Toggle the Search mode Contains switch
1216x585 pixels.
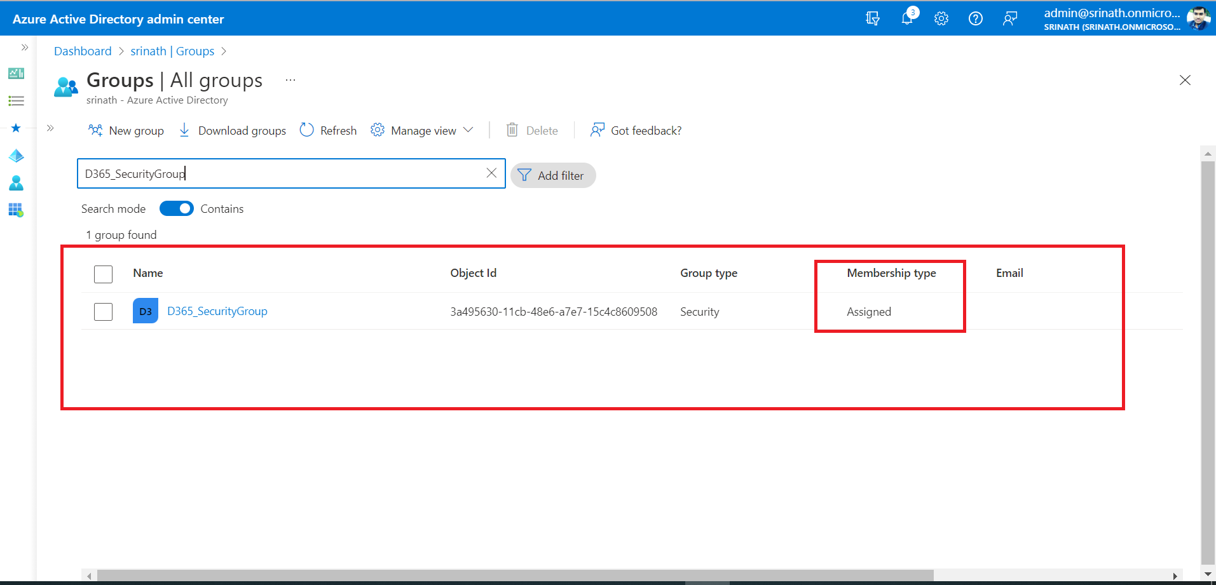(177, 208)
